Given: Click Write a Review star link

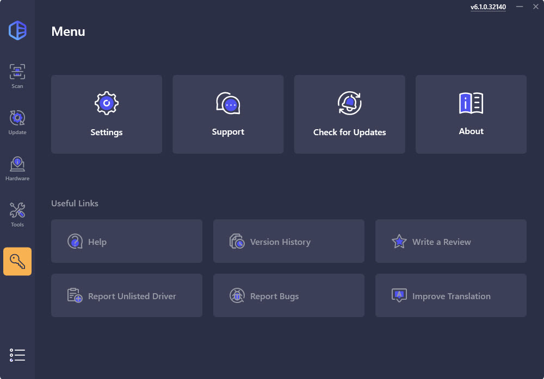Looking at the screenshot, I should tap(450, 242).
